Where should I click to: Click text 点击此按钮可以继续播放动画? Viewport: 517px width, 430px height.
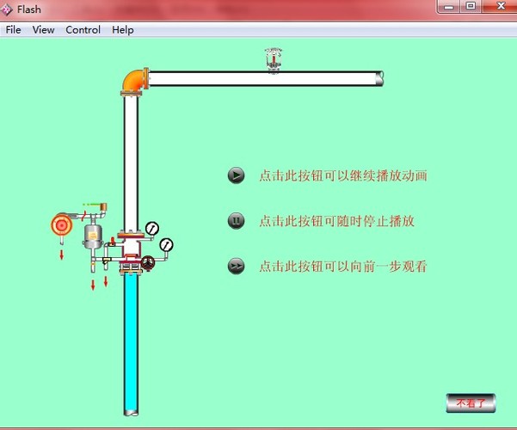(x=343, y=175)
